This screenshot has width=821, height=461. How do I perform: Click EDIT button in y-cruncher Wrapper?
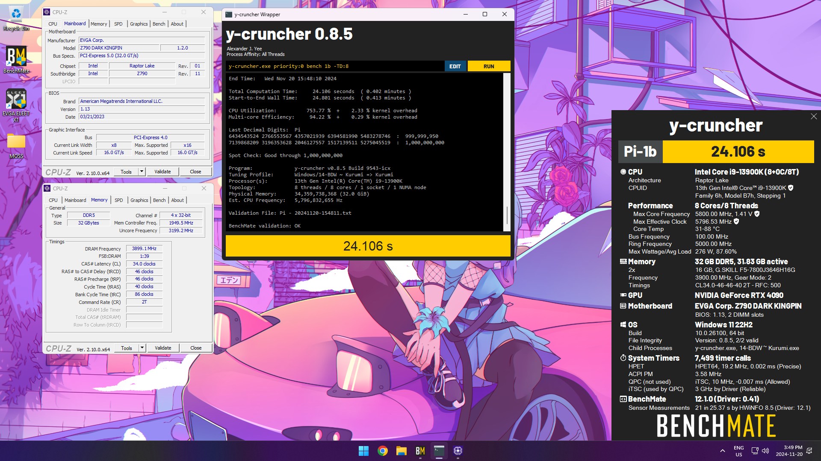pos(455,66)
